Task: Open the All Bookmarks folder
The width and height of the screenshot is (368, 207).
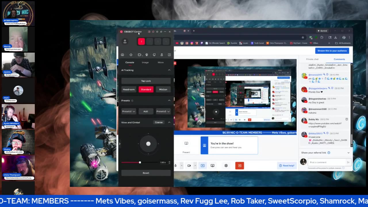Action: [343, 43]
